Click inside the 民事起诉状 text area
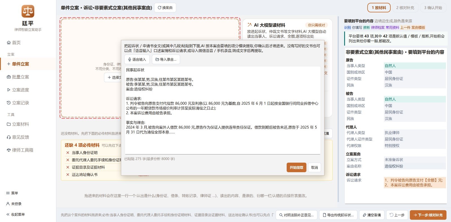Viewport: 451px width, 222px height. click(x=222, y=110)
